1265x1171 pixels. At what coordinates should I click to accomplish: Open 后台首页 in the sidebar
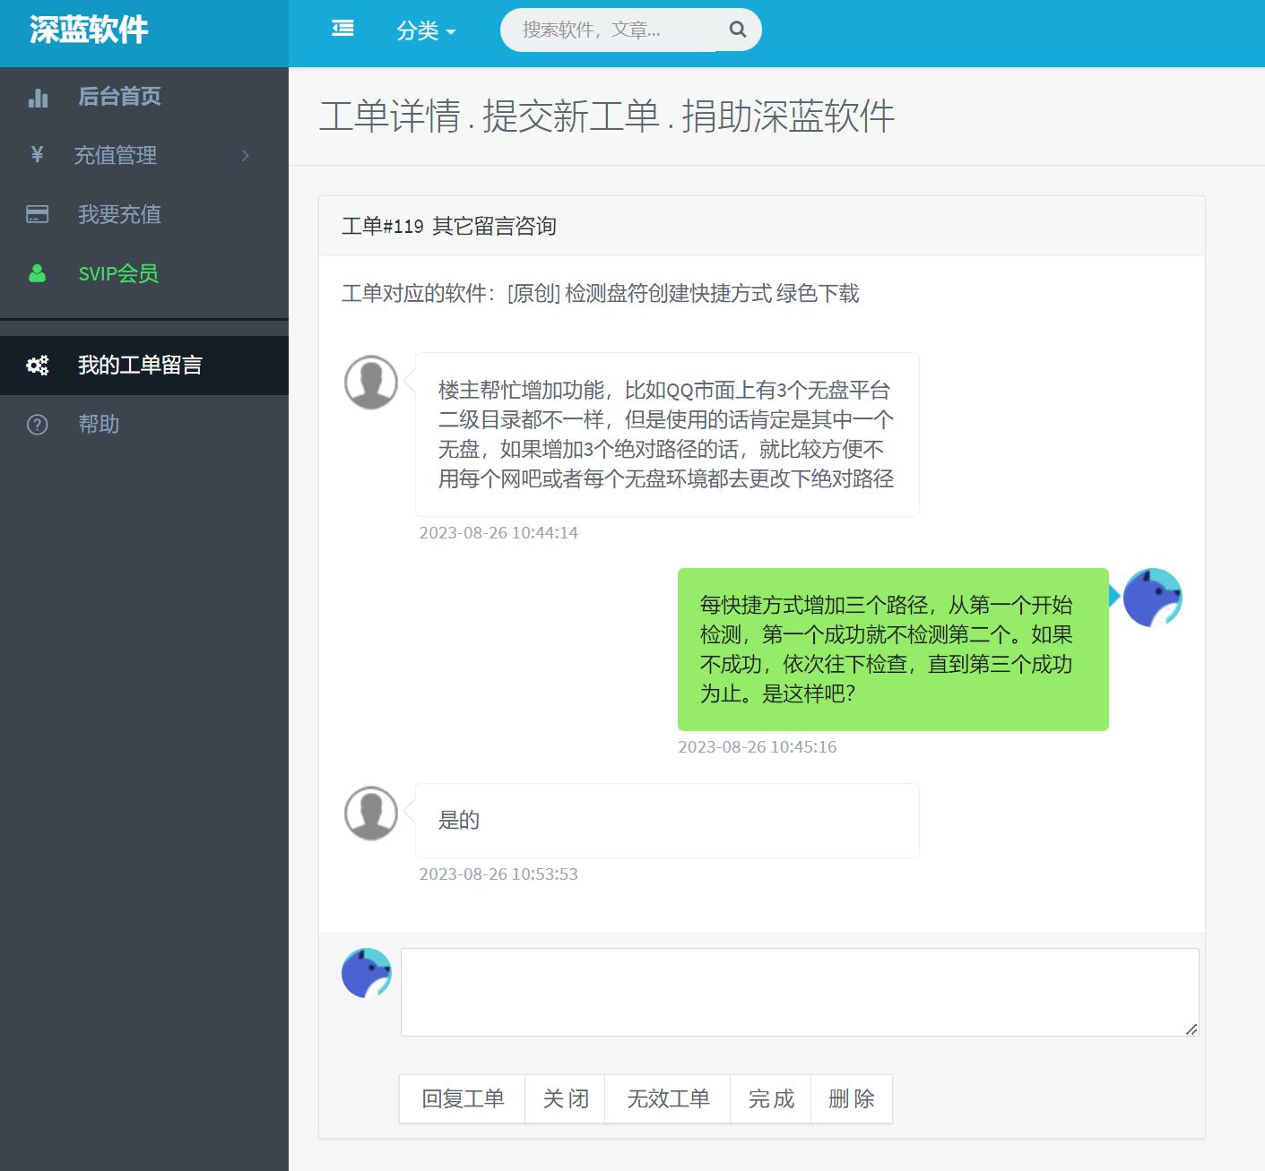[144, 97]
